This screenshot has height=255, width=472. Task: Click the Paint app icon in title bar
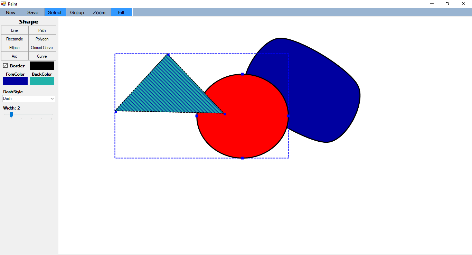coord(3,4)
